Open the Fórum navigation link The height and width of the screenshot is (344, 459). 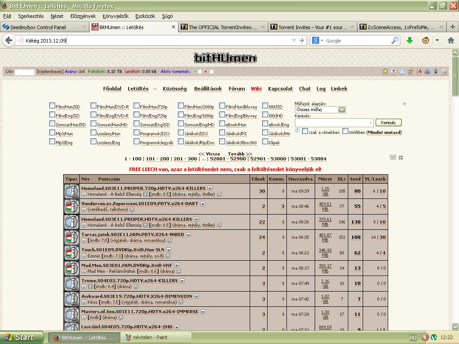(x=237, y=89)
